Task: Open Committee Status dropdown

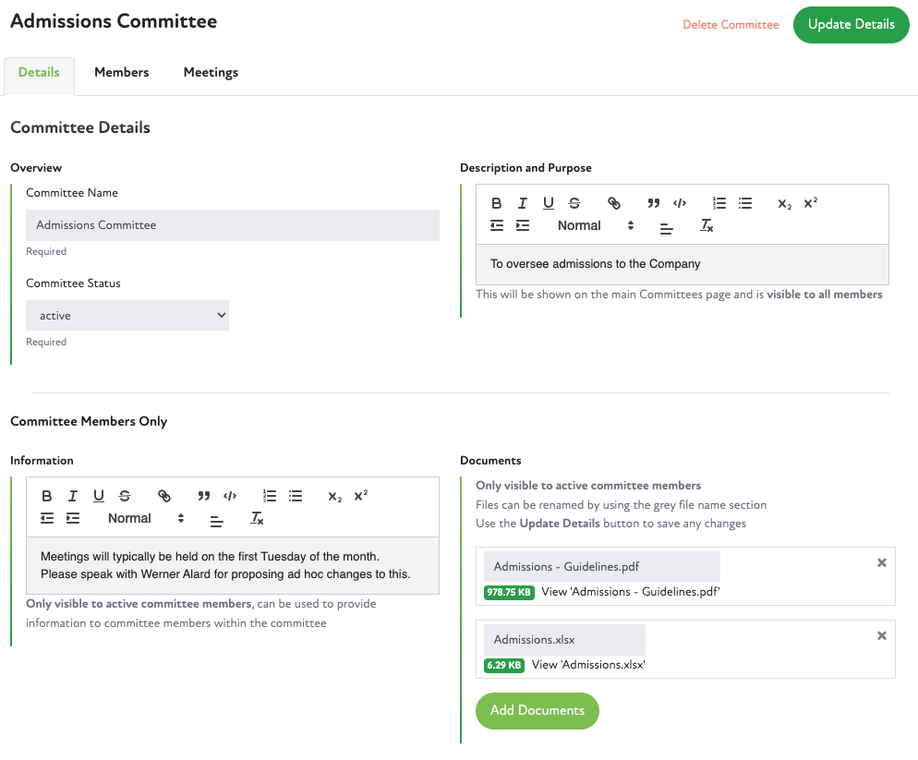Action: (x=127, y=316)
